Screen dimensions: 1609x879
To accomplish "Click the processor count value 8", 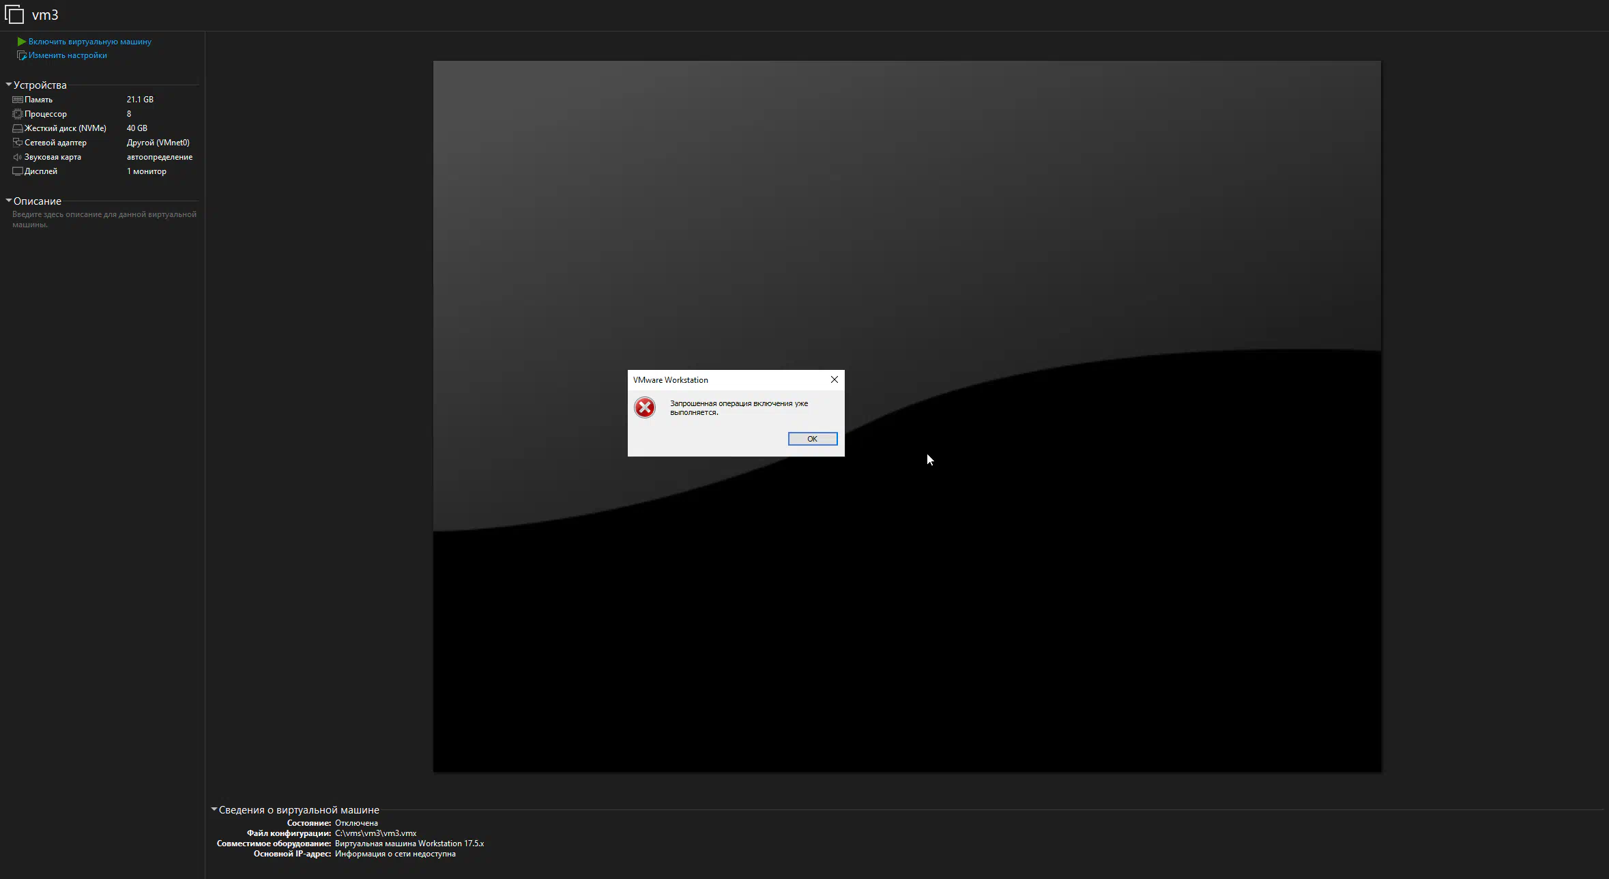I will 129,114.
